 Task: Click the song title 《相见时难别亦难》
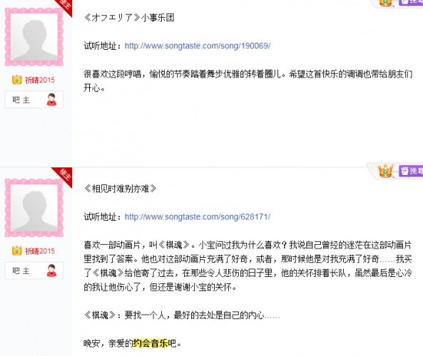pos(121,189)
